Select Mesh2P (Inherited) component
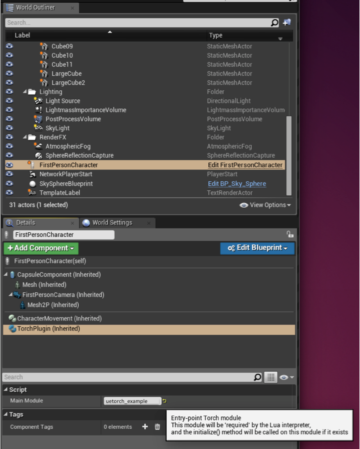The height and width of the screenshot is (449, 360). pos(53,305)
